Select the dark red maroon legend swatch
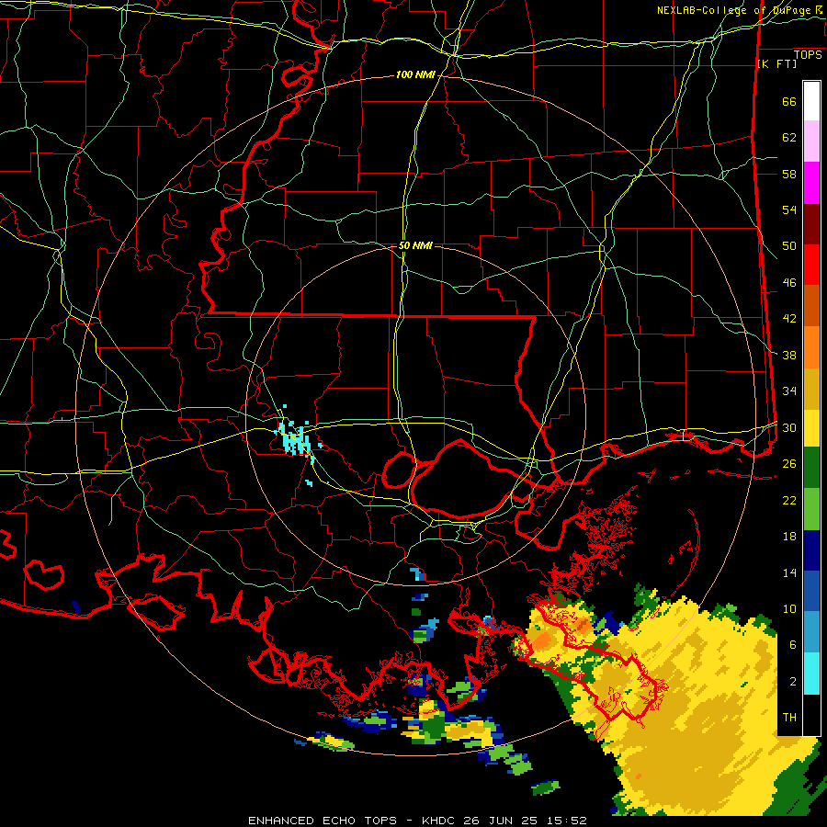The image size is (827, 827). pyautogui.click(x=811, y=224)
